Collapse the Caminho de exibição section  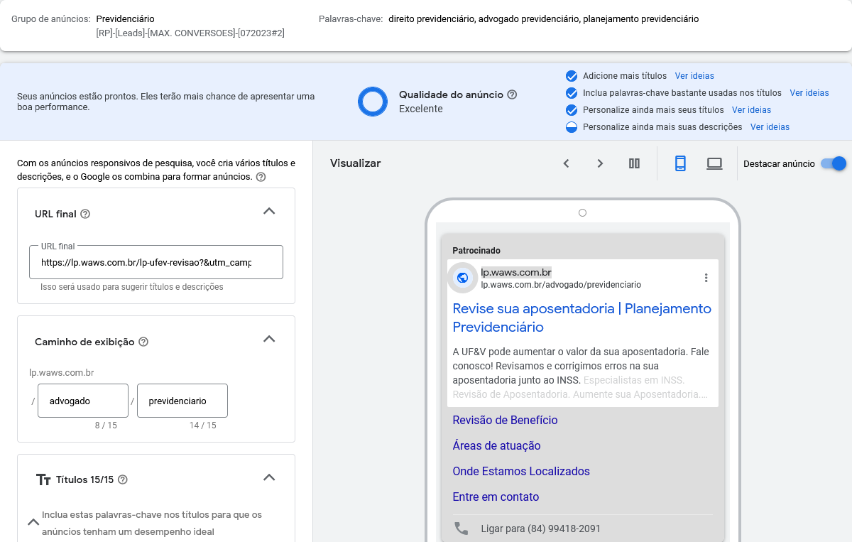(x=269, y=339)
